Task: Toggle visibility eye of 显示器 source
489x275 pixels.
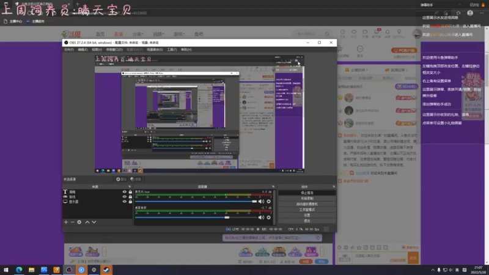Action: 125,202
